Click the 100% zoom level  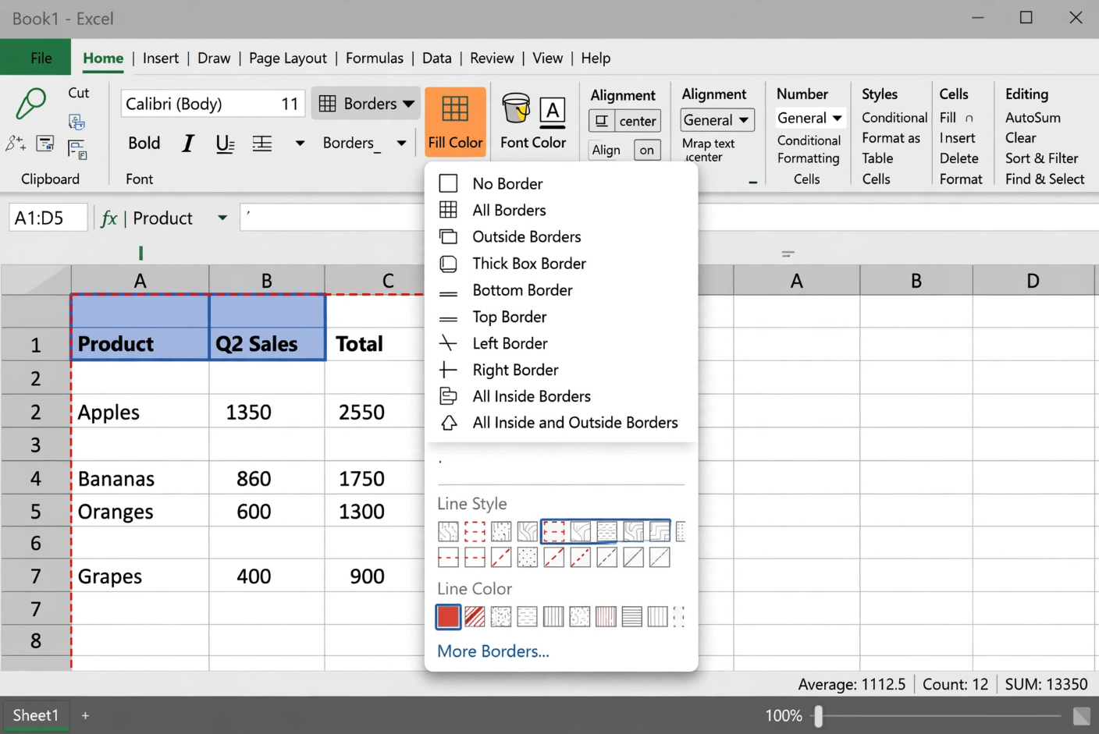click(x=784, y=716)
